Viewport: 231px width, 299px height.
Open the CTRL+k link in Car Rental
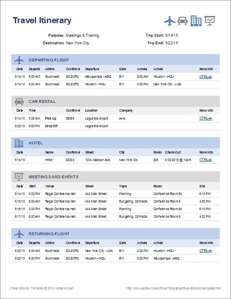click(x=205, y=118)
